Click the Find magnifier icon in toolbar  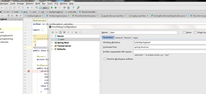coord(19,8)
